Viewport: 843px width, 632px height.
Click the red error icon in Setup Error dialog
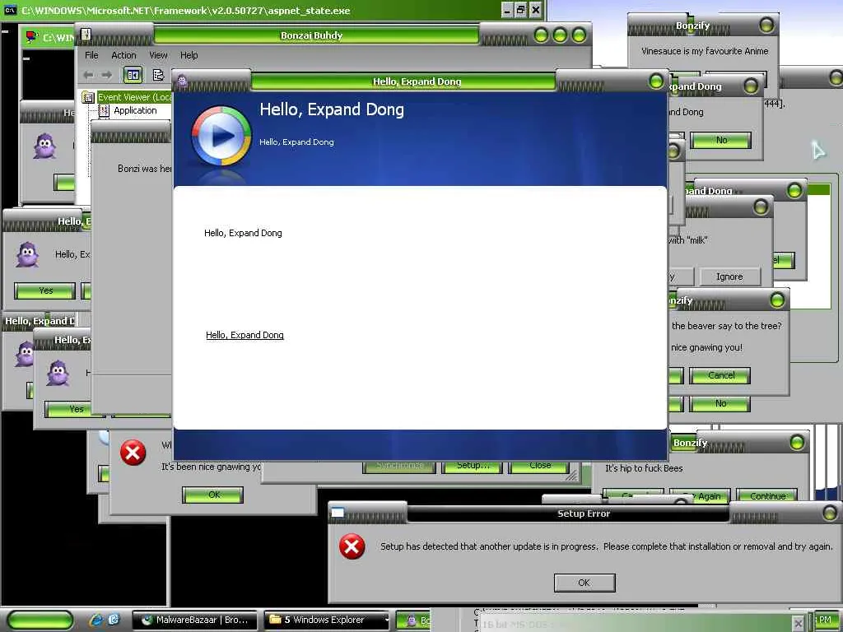[352, 546]
